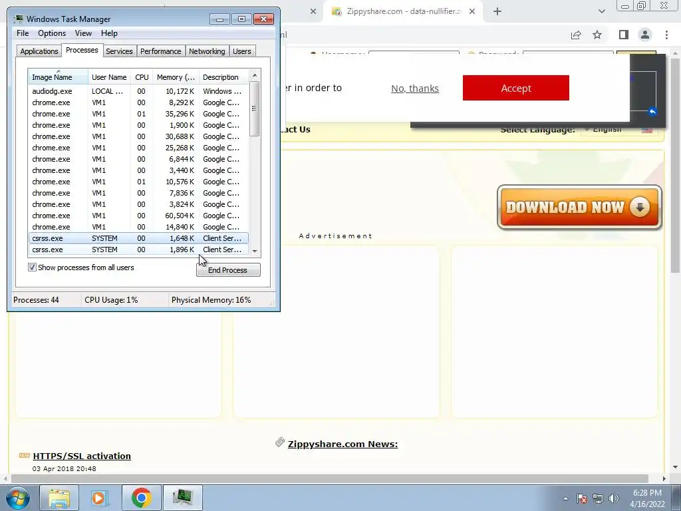The width and height of the screenshot is (681, 511).
Task: Open Chrome profile avatar icon
Action: point(645,35)
